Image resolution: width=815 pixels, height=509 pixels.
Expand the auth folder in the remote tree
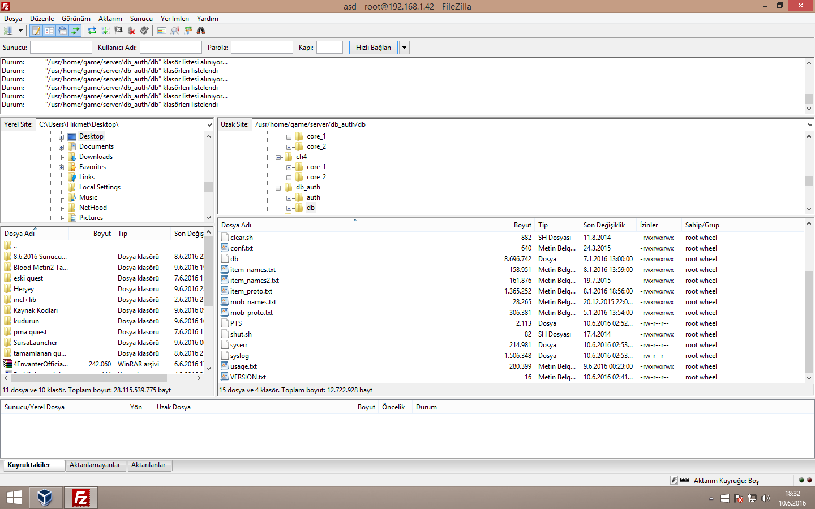tap(289, 197)
